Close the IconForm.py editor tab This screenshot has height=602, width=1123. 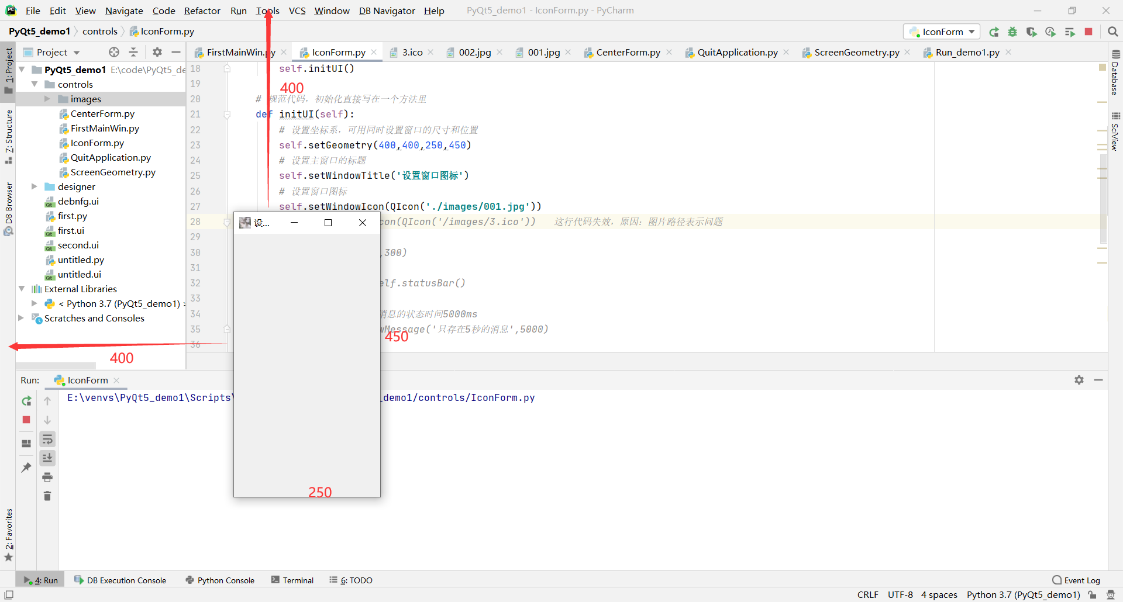click(x=374, y=52)
